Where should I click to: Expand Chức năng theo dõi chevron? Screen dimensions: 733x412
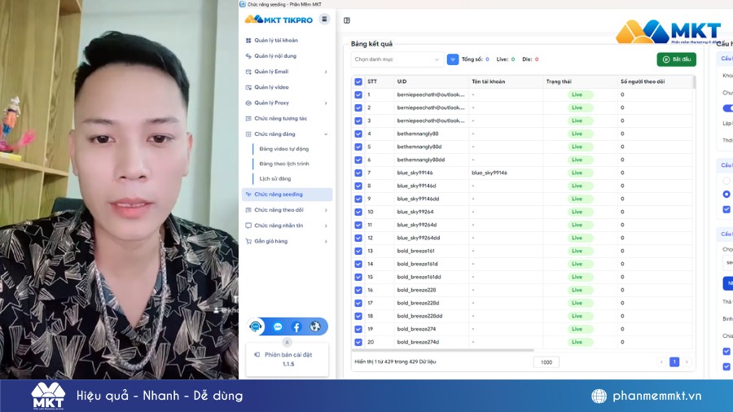[x=326, y=210]
